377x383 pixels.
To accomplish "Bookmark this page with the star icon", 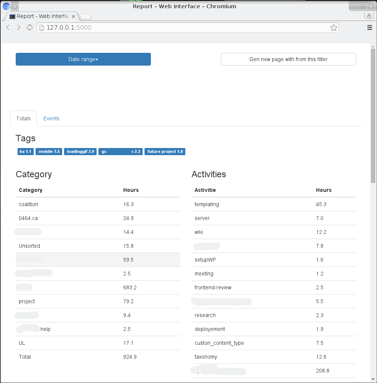I will pos(334,28).
